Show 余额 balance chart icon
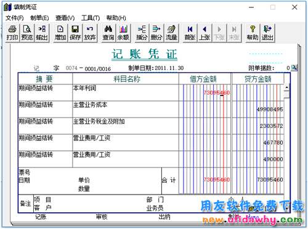Screen dimensions: 308x229 [x=123, y=33]
